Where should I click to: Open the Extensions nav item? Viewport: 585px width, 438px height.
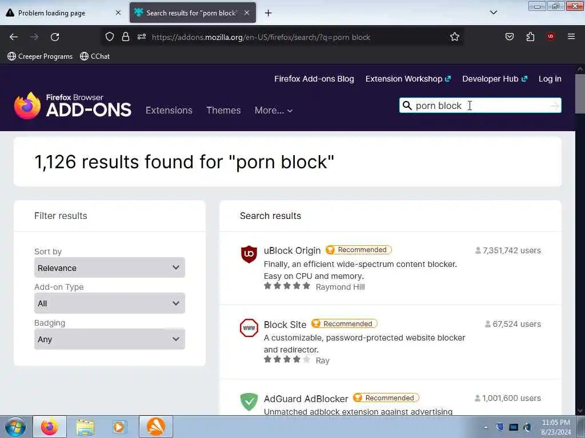coord(169,110)
